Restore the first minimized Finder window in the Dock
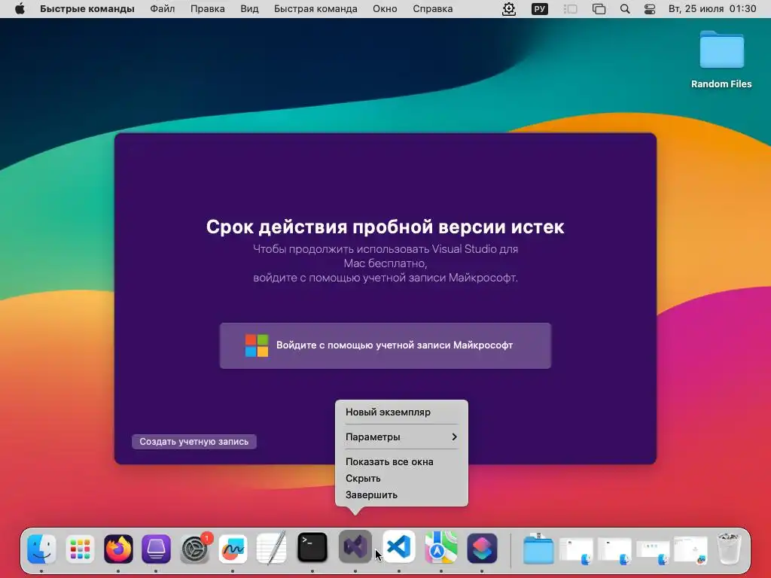 pos(577,551)
